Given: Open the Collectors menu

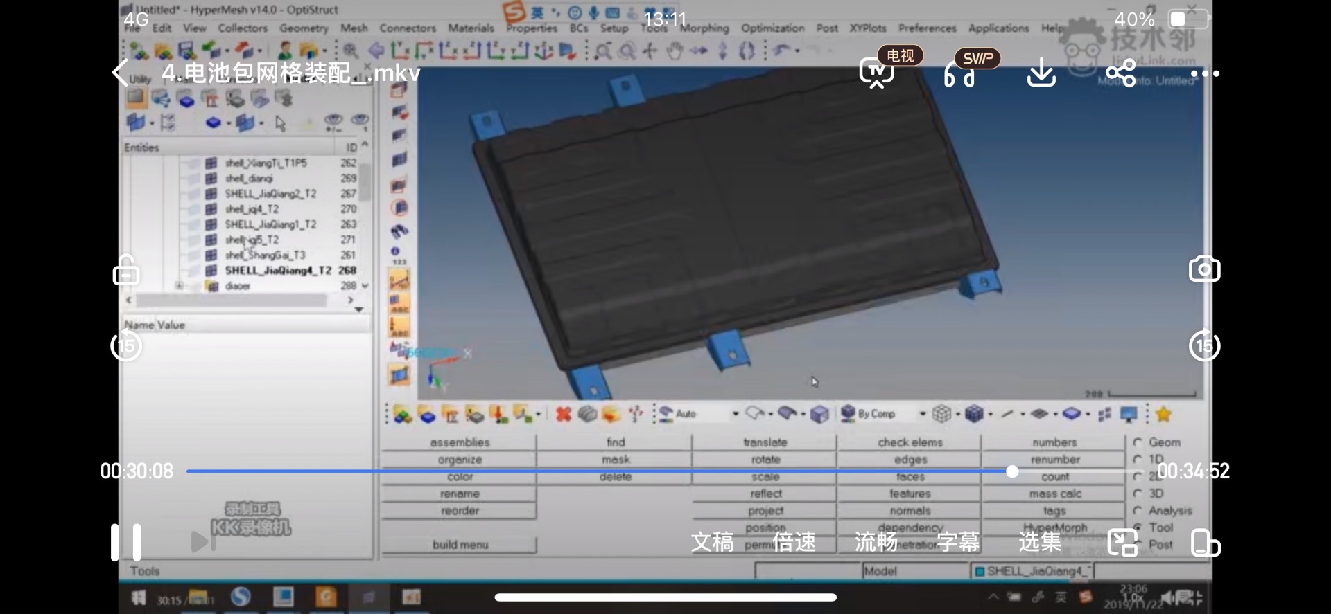Looking at the screenshot, I should (243, 28).
